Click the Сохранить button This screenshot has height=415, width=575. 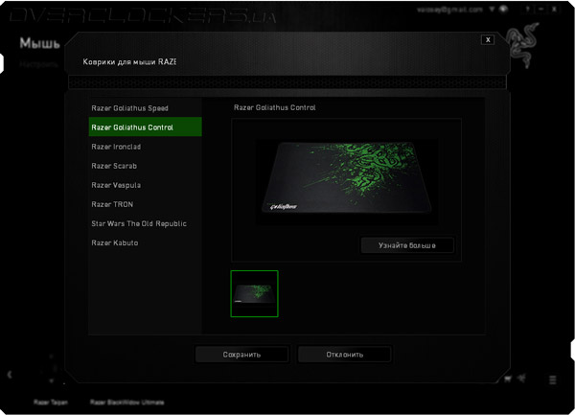(241, 355)
